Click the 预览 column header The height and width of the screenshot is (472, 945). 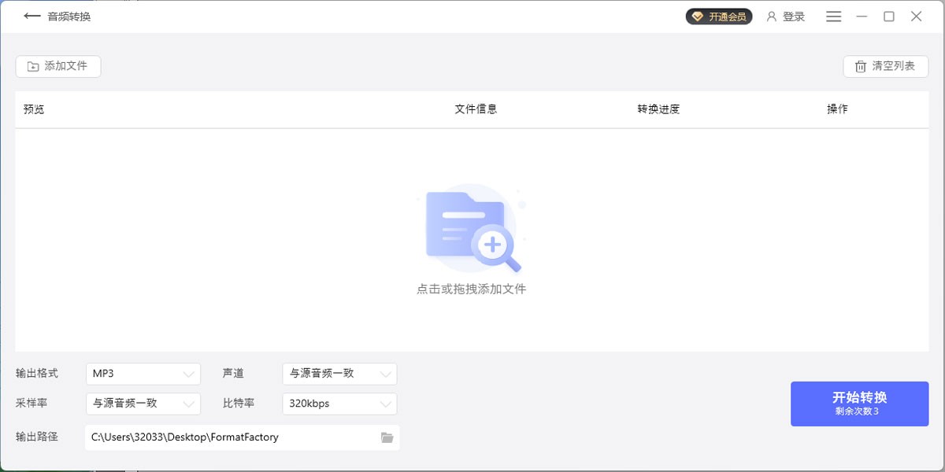point(34,109)
